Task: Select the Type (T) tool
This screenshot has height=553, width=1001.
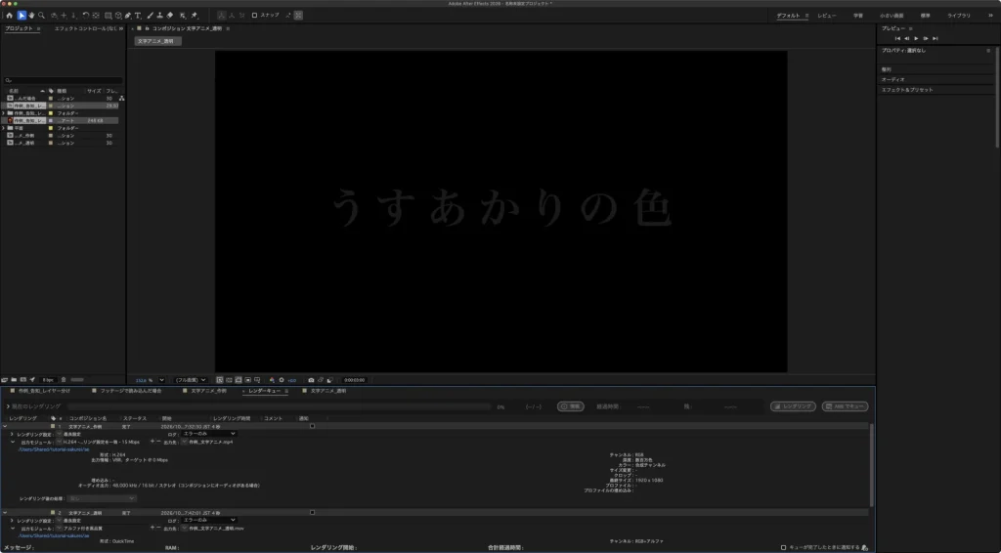Action: point(137,16)
